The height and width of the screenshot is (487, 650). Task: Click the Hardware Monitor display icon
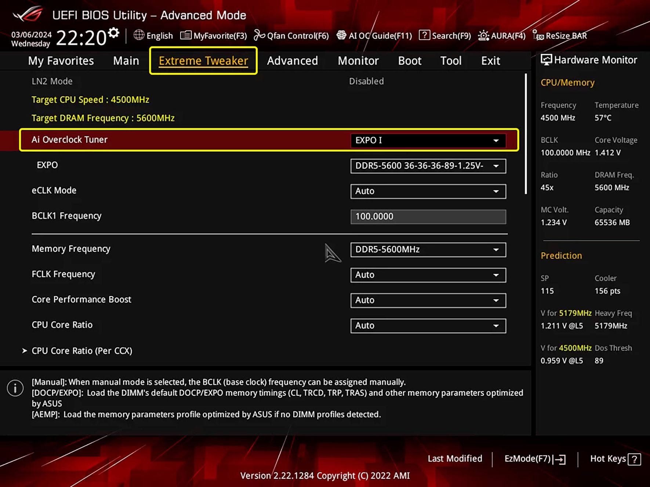click(546, 60)
